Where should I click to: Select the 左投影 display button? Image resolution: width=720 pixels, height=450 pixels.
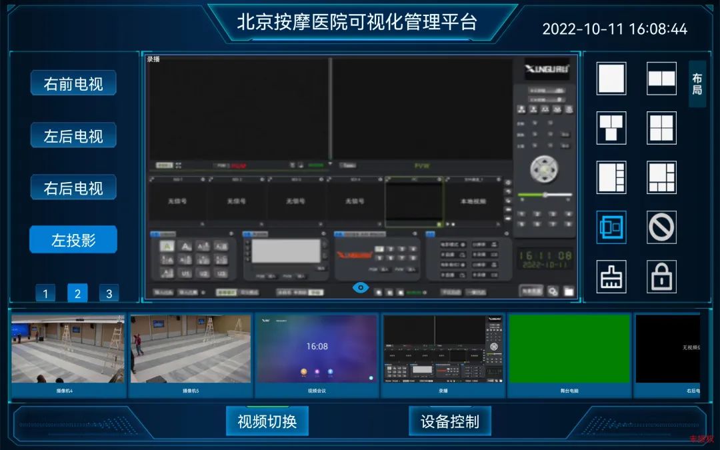73,240
